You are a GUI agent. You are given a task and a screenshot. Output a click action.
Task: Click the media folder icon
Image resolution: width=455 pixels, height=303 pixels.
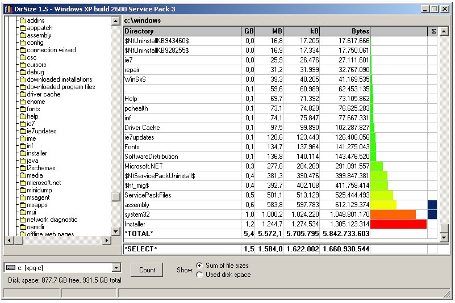tap(23, 175)
